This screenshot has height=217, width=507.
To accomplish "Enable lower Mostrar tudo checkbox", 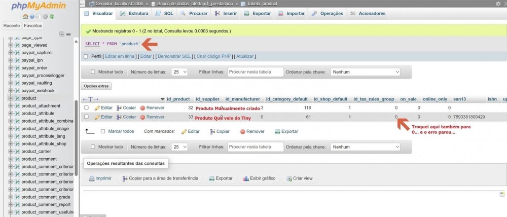I will [93, 147].
